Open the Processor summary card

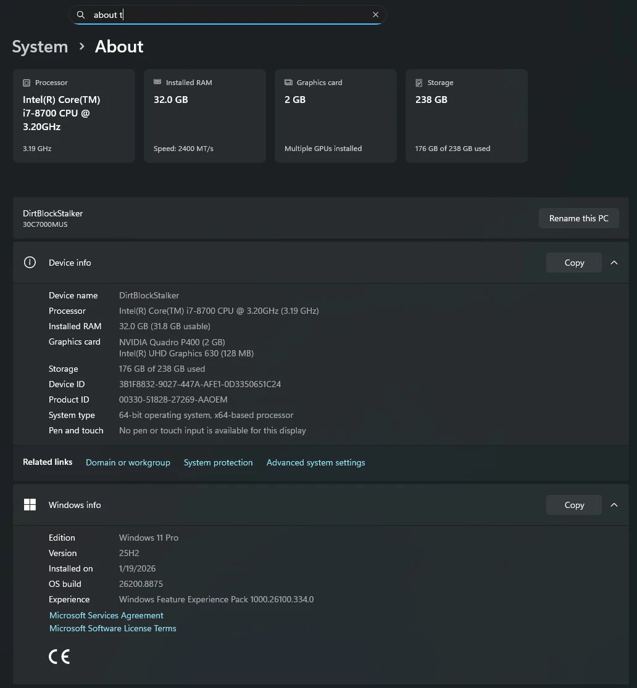tap(74, 116)
